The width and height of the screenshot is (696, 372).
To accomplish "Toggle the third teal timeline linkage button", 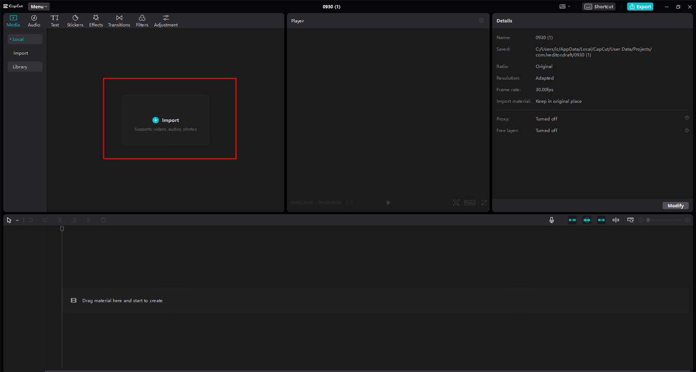I will (601, 220).
